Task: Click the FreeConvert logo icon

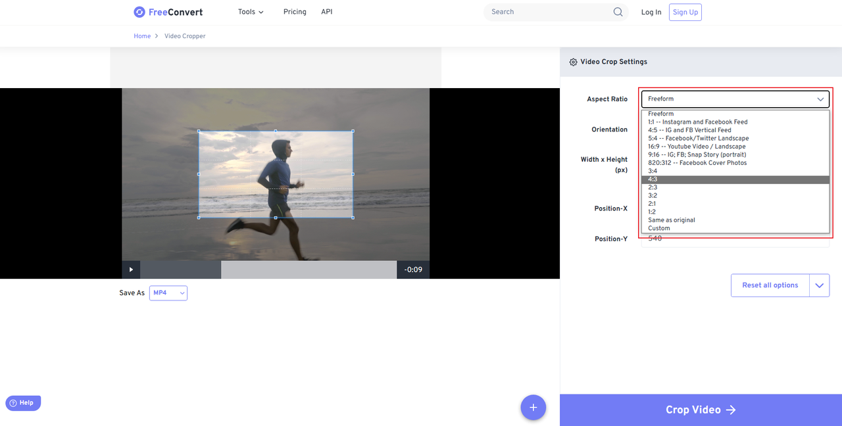Action: tap(139, 12)
